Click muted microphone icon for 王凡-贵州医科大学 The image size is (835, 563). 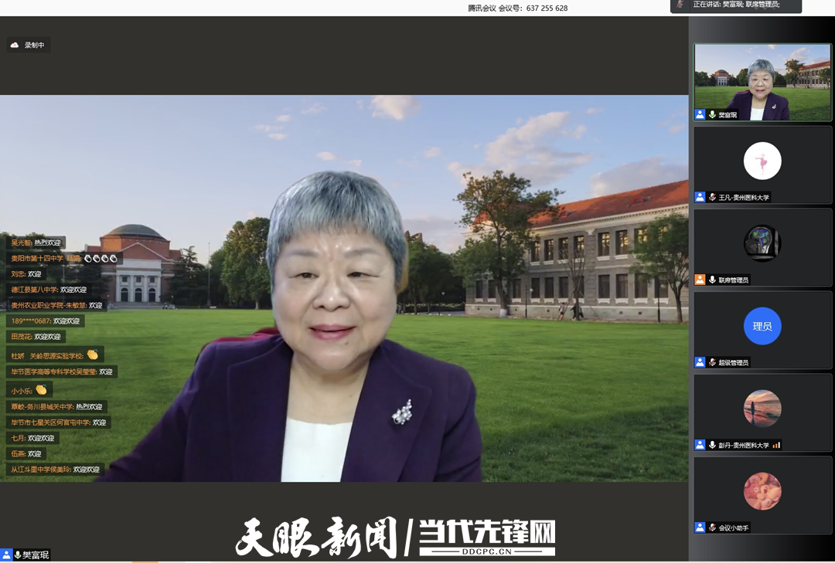click(712, 197)
